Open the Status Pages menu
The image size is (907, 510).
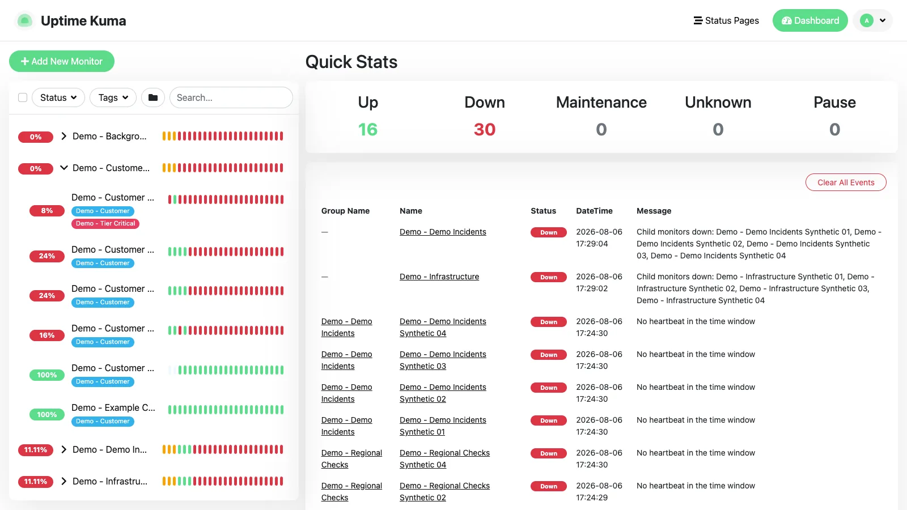726,20
